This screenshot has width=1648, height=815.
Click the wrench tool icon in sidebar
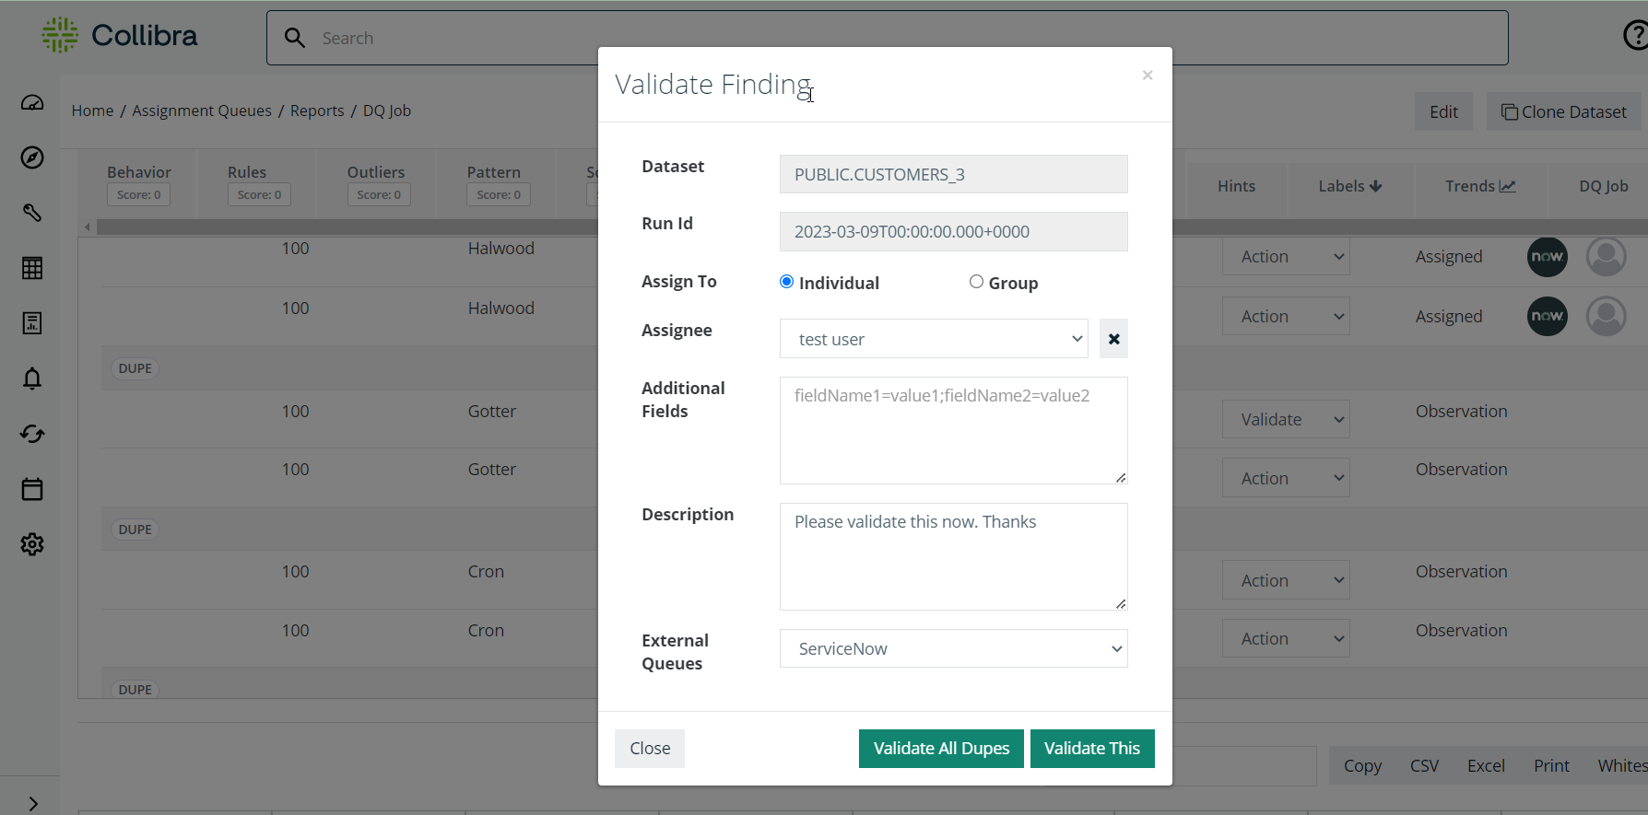tap(32, 213)
